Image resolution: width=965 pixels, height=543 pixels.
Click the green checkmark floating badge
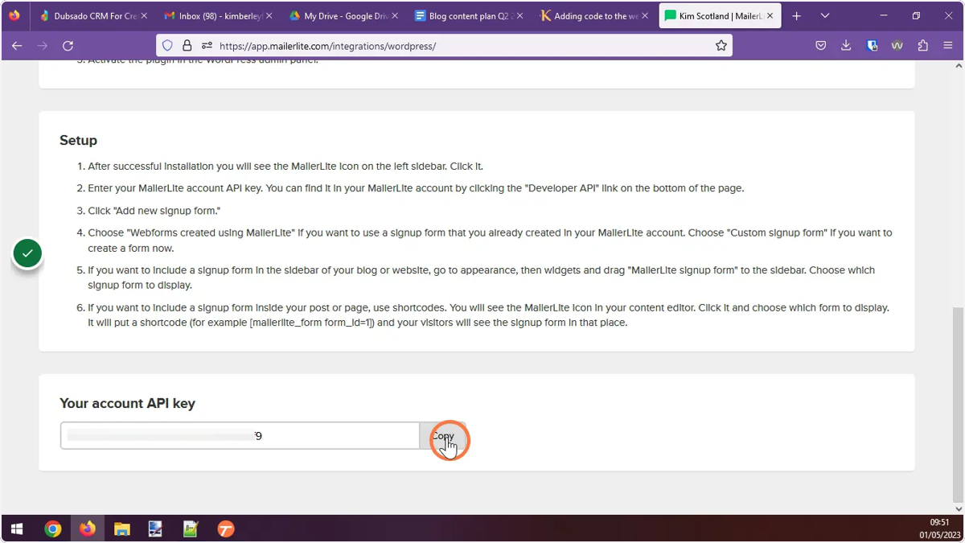[27, 253]
